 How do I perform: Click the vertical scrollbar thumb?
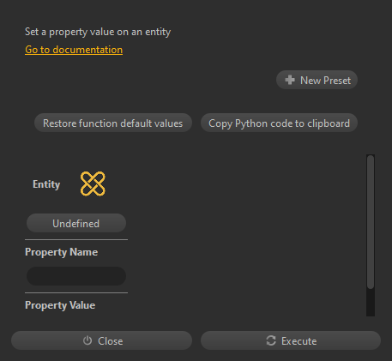point(371,222)
